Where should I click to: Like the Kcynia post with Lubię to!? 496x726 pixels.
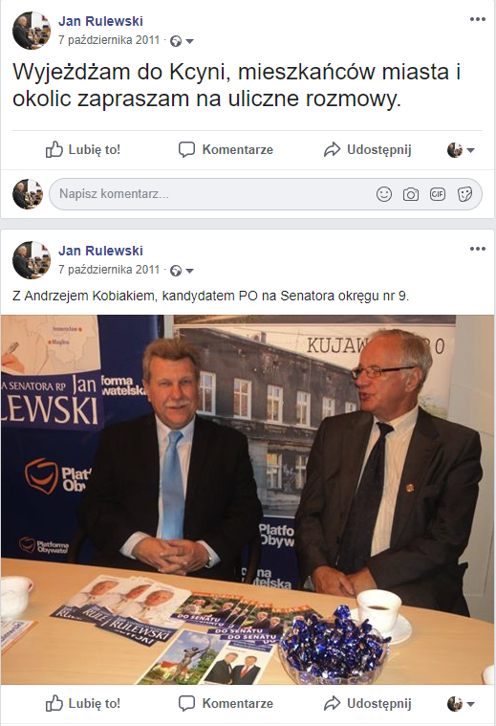[83, 149]
